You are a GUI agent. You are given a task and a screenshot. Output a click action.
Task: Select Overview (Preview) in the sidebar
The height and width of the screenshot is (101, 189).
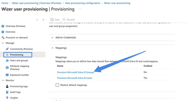point(15,26)
